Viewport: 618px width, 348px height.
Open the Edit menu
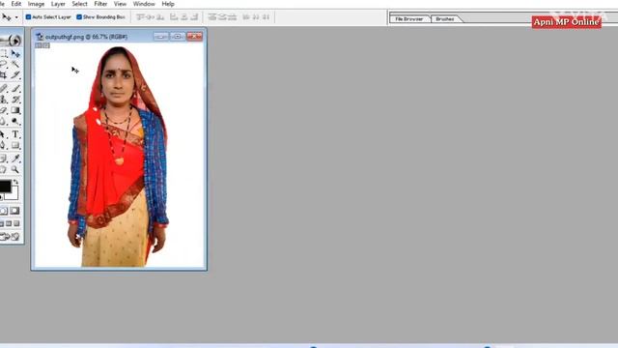(16, 4)
